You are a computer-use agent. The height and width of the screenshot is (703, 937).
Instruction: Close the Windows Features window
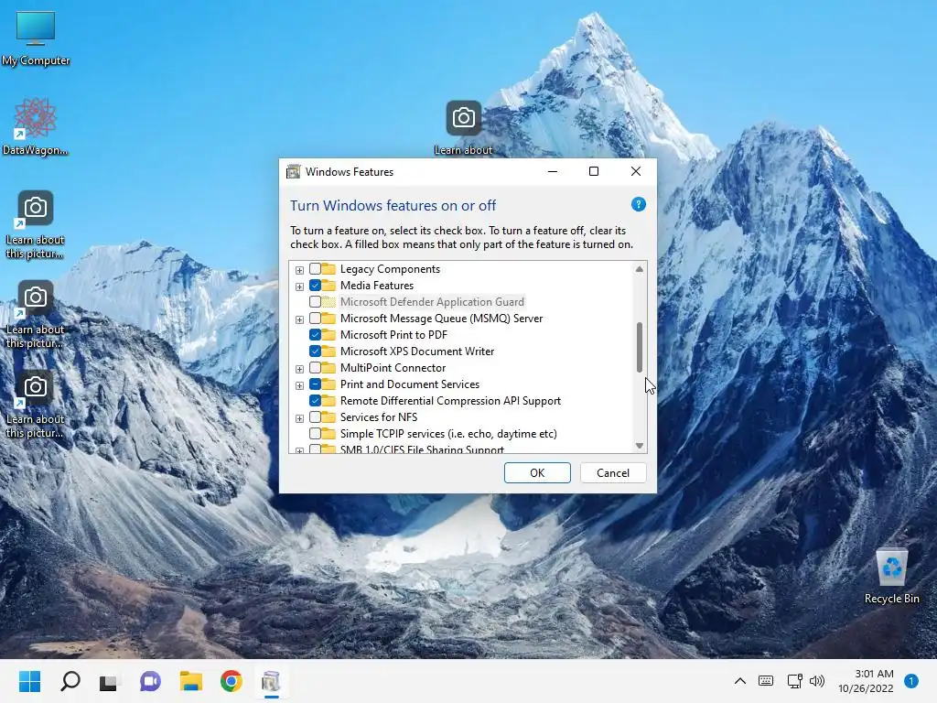(636, 171)
